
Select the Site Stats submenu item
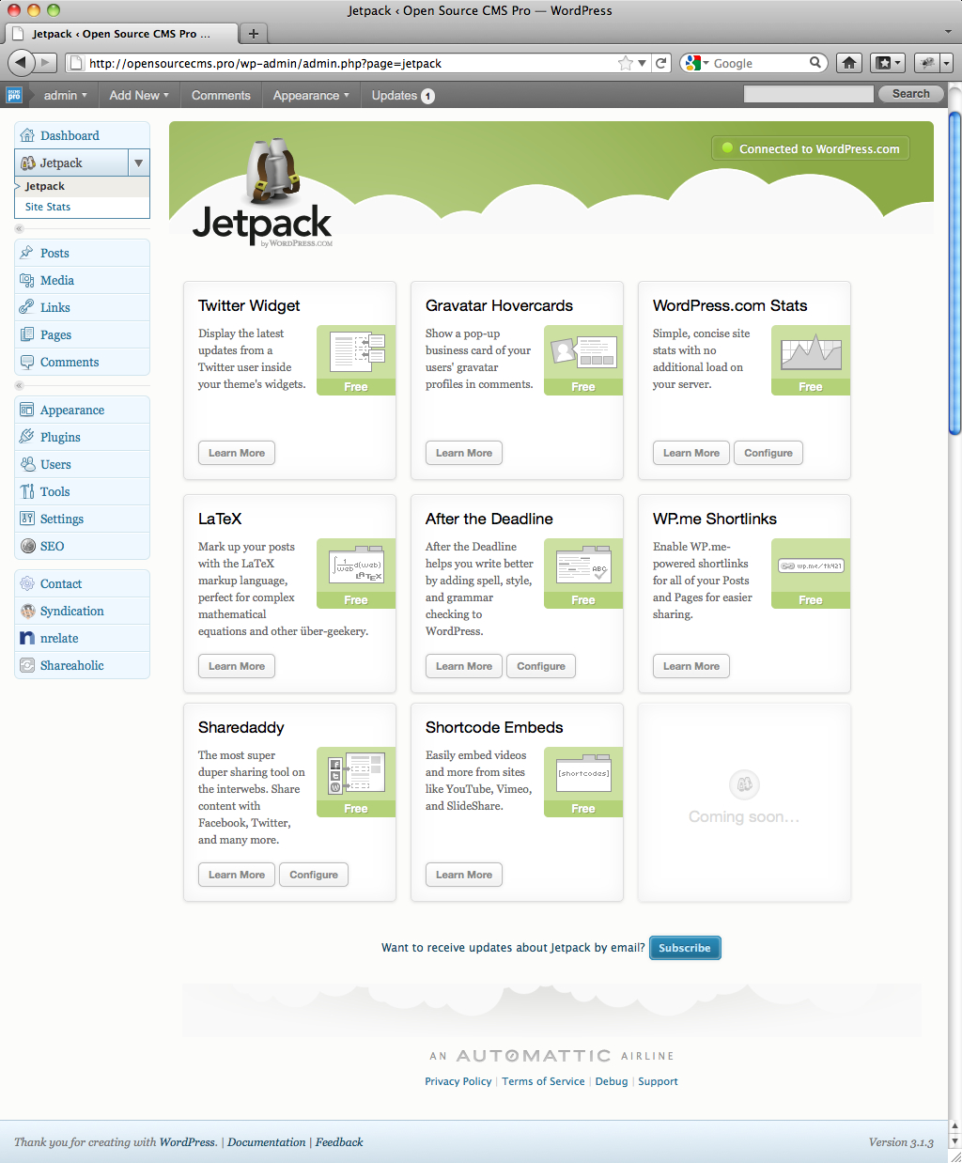pyautogui.click(x=48, y=207)
